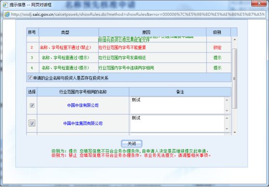Click down arrow in first 备注 textarea
269x187 pixels.
tap(227, 111)
